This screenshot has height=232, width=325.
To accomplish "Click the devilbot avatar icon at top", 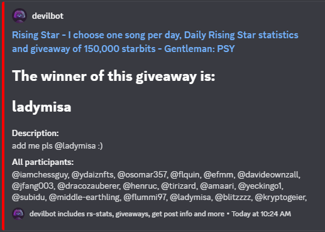I will point(19,16).
